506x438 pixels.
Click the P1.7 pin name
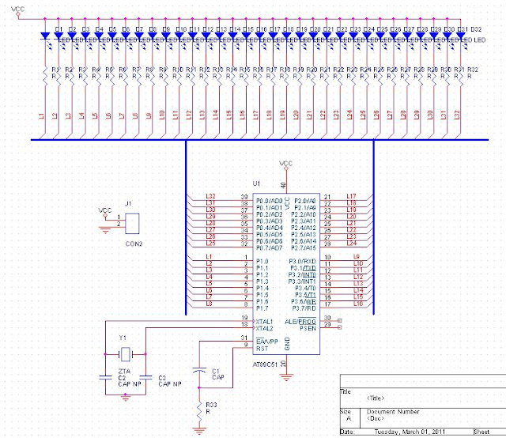[x=262, y=308]
